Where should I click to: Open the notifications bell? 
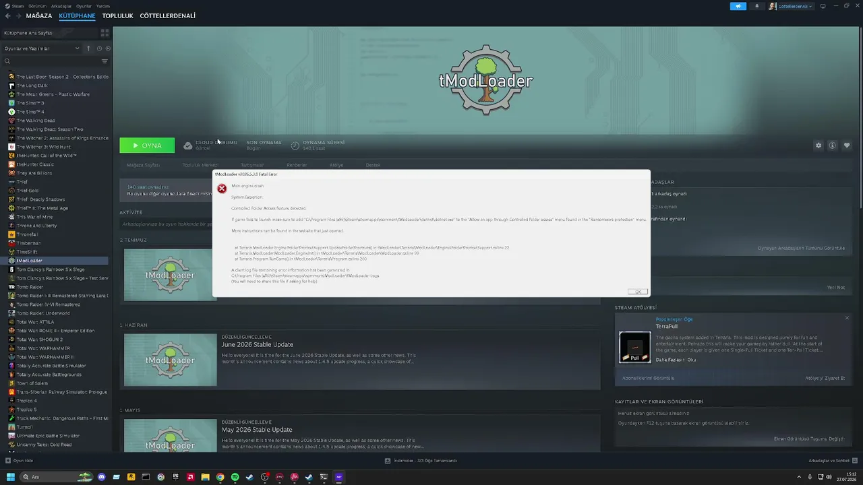(756, 6)
